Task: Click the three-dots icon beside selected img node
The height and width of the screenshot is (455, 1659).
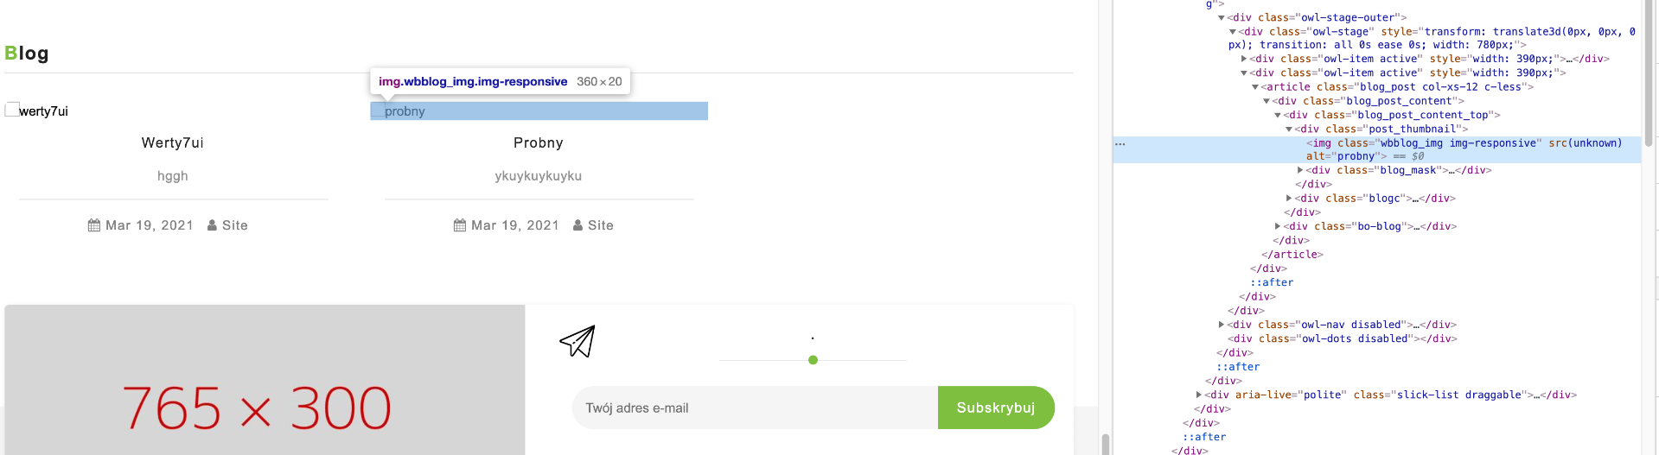Action: [x=1120, y=144]
